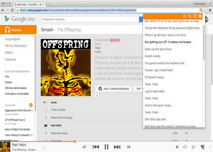
Task: Open Explorar section
Action: pos(10,60)
